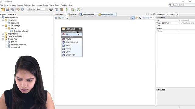This screenshot has height=109, width=195.
Task: Select the pointer selection tool
Action: pyautogui.click(x=133, y=18)
